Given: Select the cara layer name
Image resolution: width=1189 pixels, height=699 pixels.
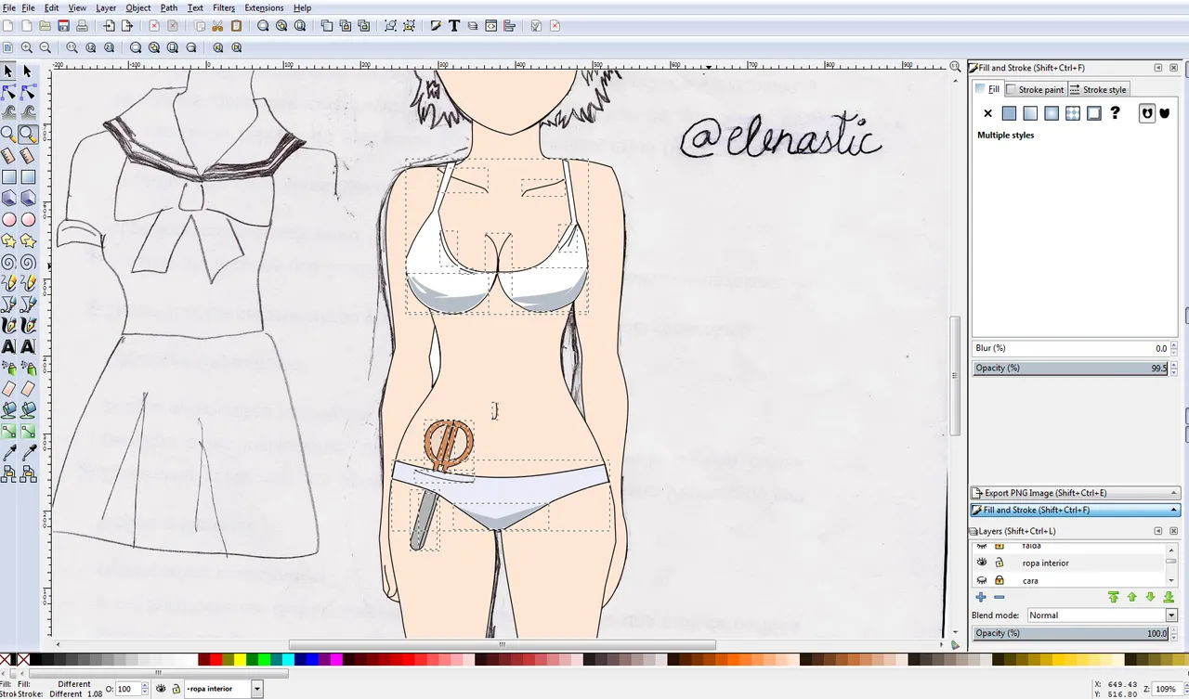Looking at the screenshot, I should pyautogui.click(x=1030, y=580).
